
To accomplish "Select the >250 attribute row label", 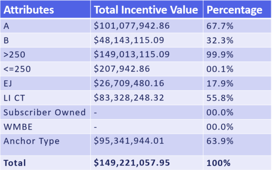I will point(45,54).
